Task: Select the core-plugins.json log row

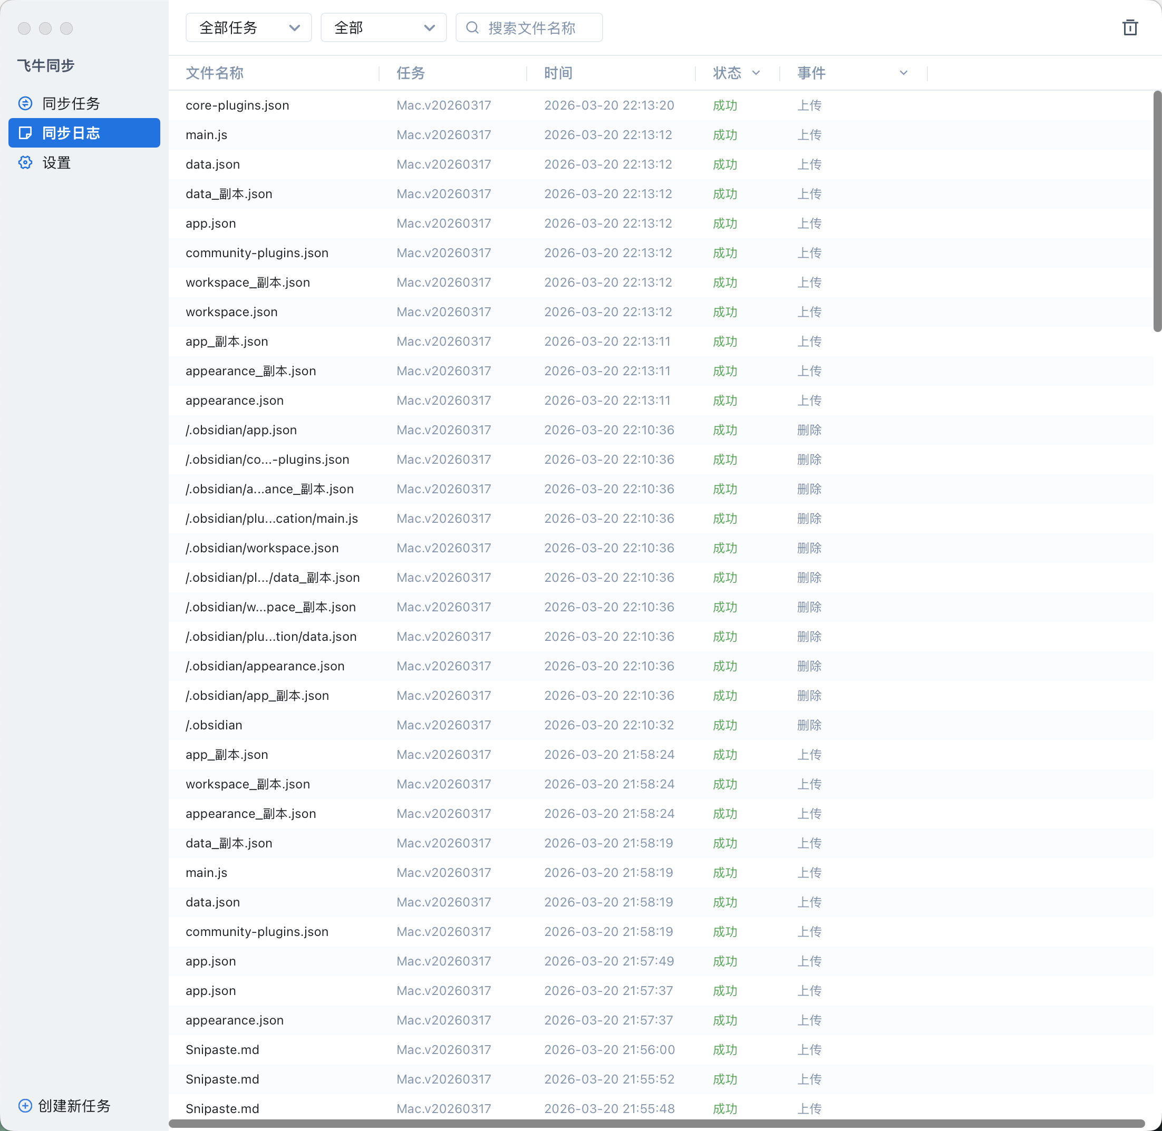Action: [x=237, y=105]
